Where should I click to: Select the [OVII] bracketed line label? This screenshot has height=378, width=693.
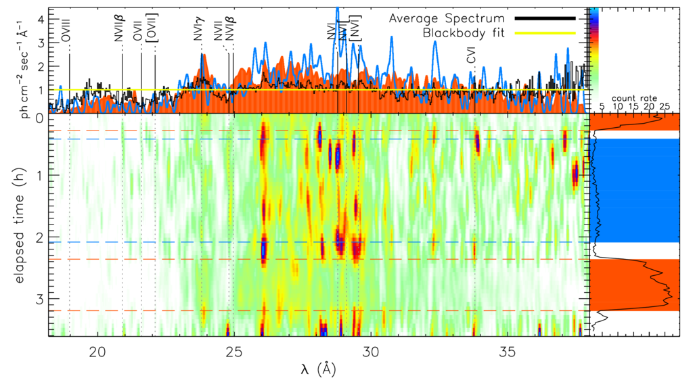(x=152, y=28)
